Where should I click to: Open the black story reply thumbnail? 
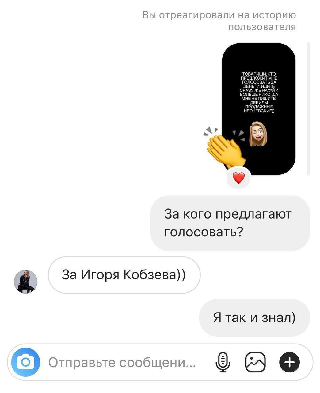259,109
